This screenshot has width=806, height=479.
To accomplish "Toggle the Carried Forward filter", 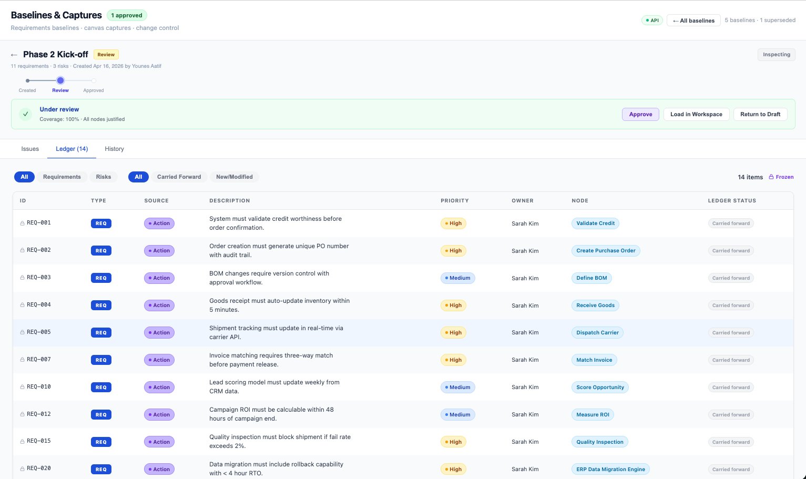I will pos(179,177).
